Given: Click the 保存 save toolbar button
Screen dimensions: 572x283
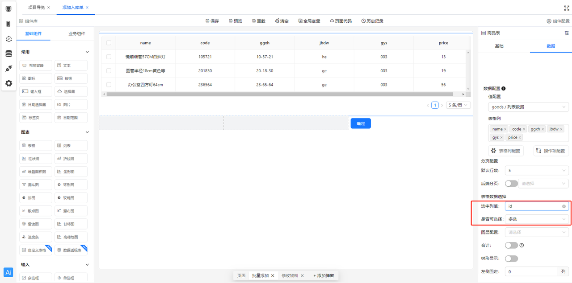Looking at the screenshot, I should [x=212, y=21].
